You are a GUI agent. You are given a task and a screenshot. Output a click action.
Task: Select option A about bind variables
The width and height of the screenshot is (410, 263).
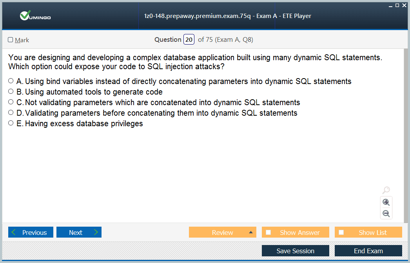coord(11,81)
